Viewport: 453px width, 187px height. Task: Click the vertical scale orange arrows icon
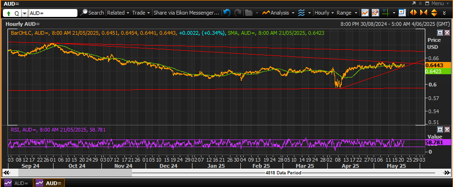pos(434,13)
